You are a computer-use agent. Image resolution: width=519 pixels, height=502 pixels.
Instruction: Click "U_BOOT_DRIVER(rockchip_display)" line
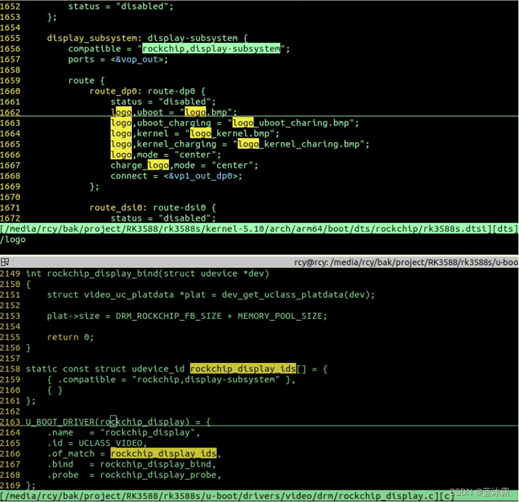(x=118, y=422)
